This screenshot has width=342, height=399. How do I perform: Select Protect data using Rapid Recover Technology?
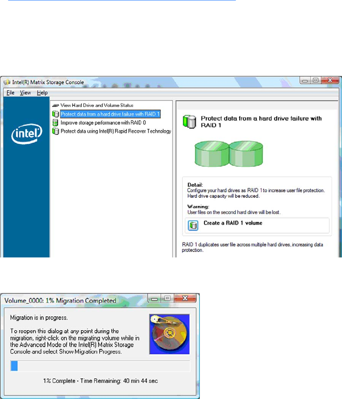tap(116, 131)
